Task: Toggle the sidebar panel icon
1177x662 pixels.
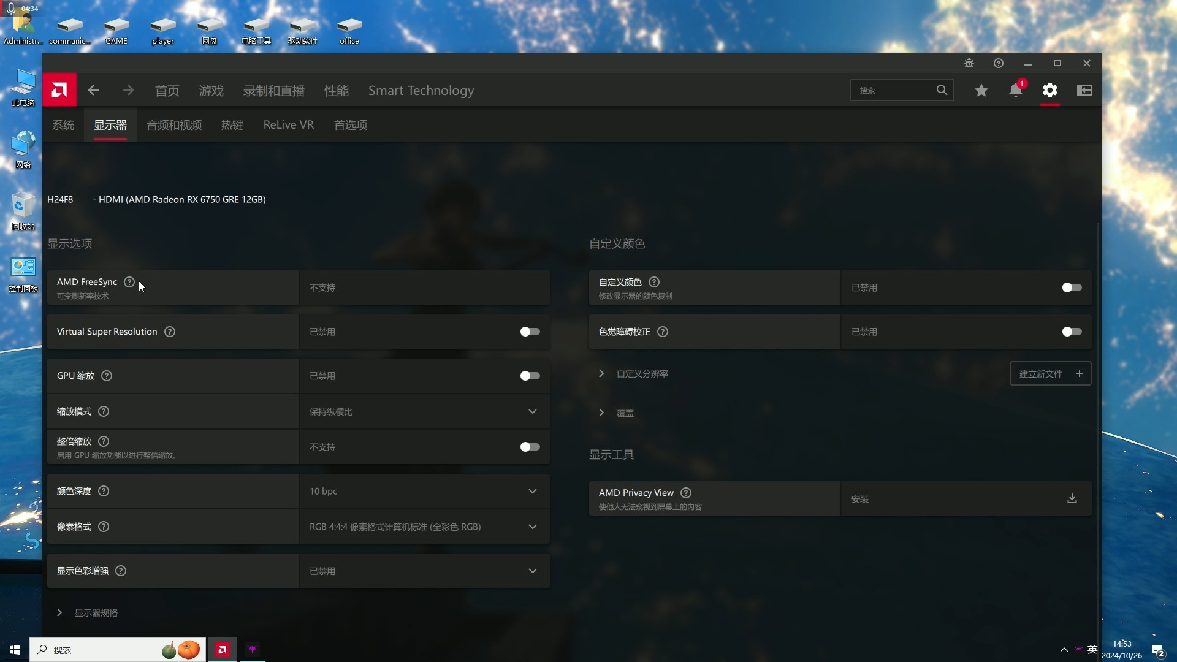Action: pos(1084,90)
